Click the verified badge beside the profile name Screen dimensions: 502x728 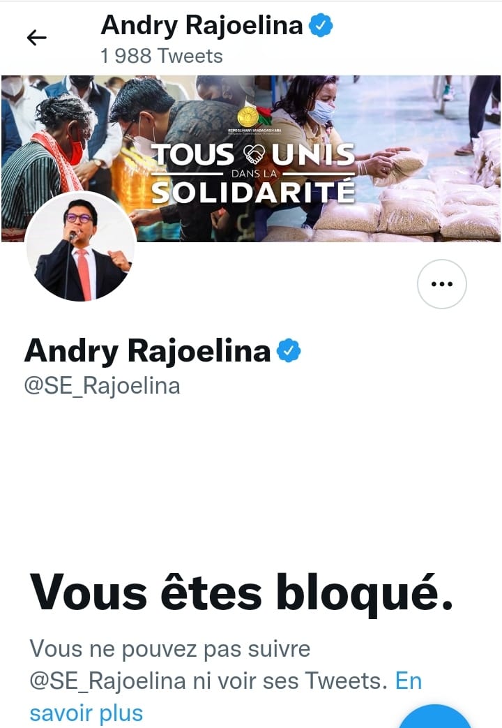click(289, 350)
